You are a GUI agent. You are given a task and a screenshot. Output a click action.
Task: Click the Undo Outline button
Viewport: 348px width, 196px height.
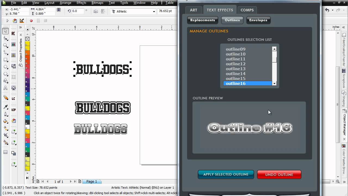click(279, 174)
